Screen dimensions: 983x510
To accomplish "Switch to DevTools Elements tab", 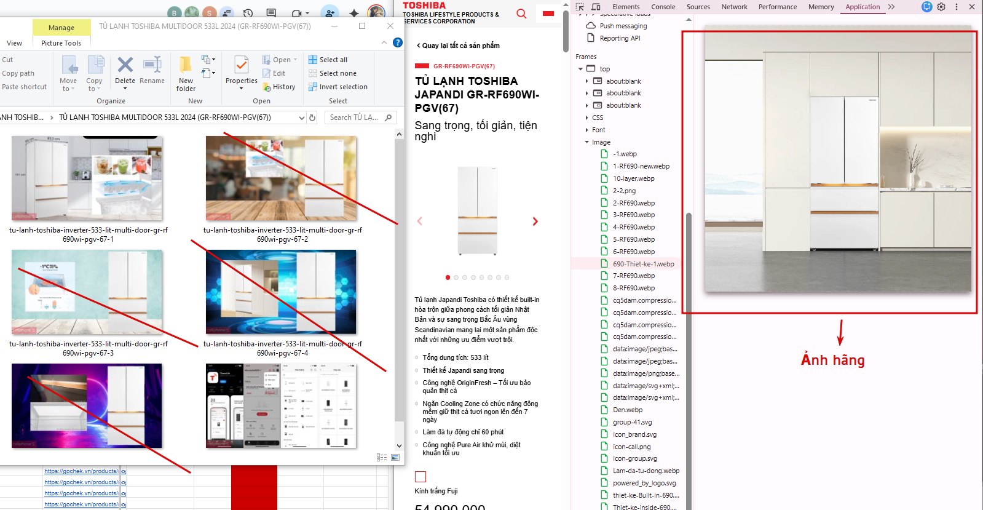I will (626, 7).
